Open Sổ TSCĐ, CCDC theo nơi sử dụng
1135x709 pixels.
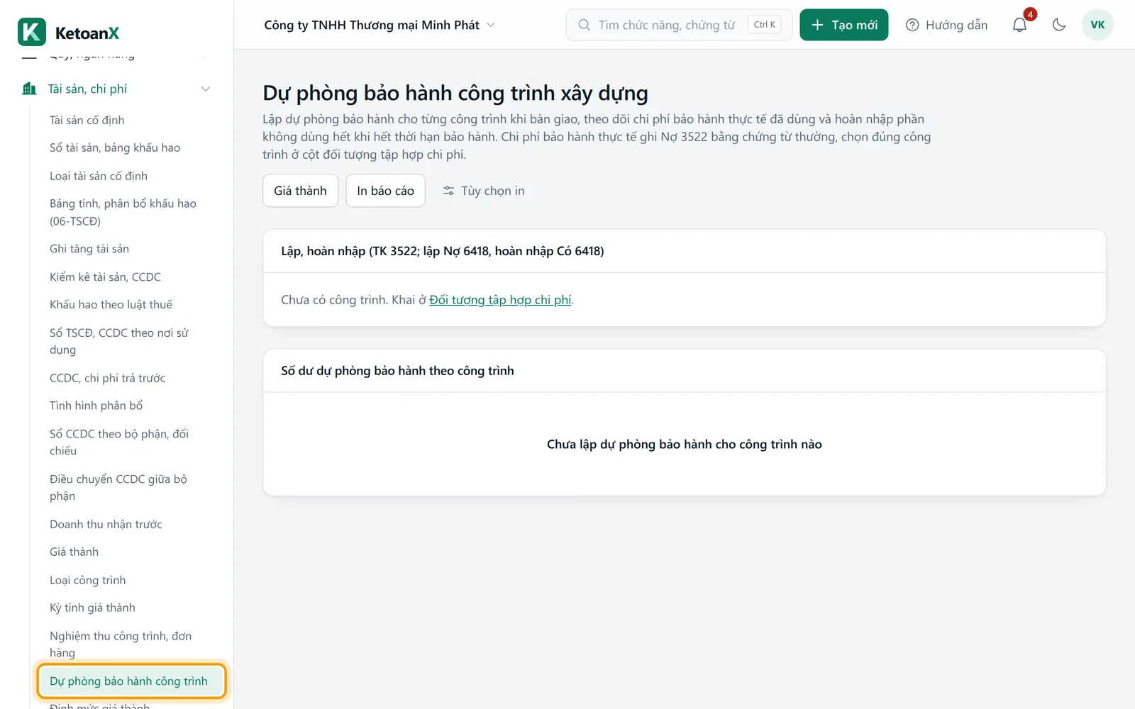click(x=119, y=341)
